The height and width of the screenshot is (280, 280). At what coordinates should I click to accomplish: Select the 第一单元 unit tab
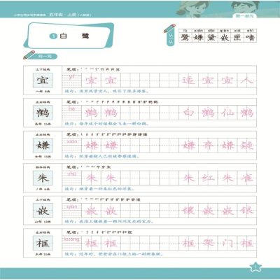pyautogui.click(x=244, y=16)
